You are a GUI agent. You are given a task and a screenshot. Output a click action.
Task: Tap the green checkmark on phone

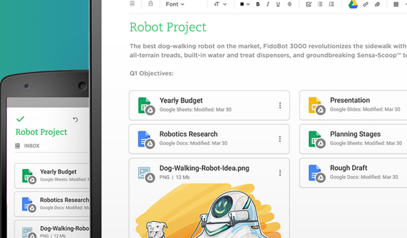[x=20, y=119]
